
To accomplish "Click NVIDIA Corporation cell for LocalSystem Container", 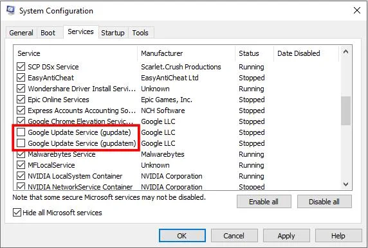I will pos(172,176).
